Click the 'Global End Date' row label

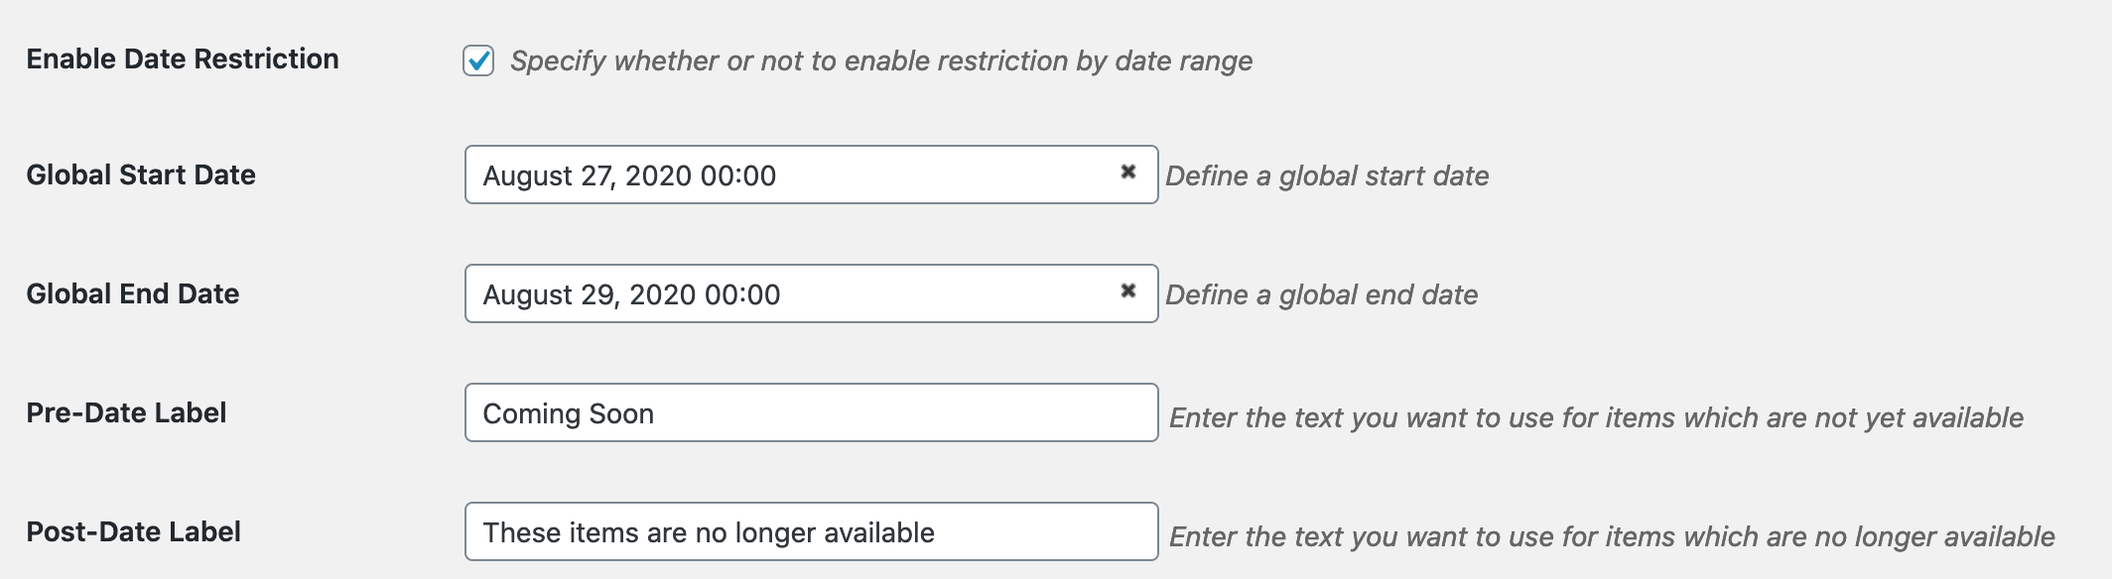133,293
